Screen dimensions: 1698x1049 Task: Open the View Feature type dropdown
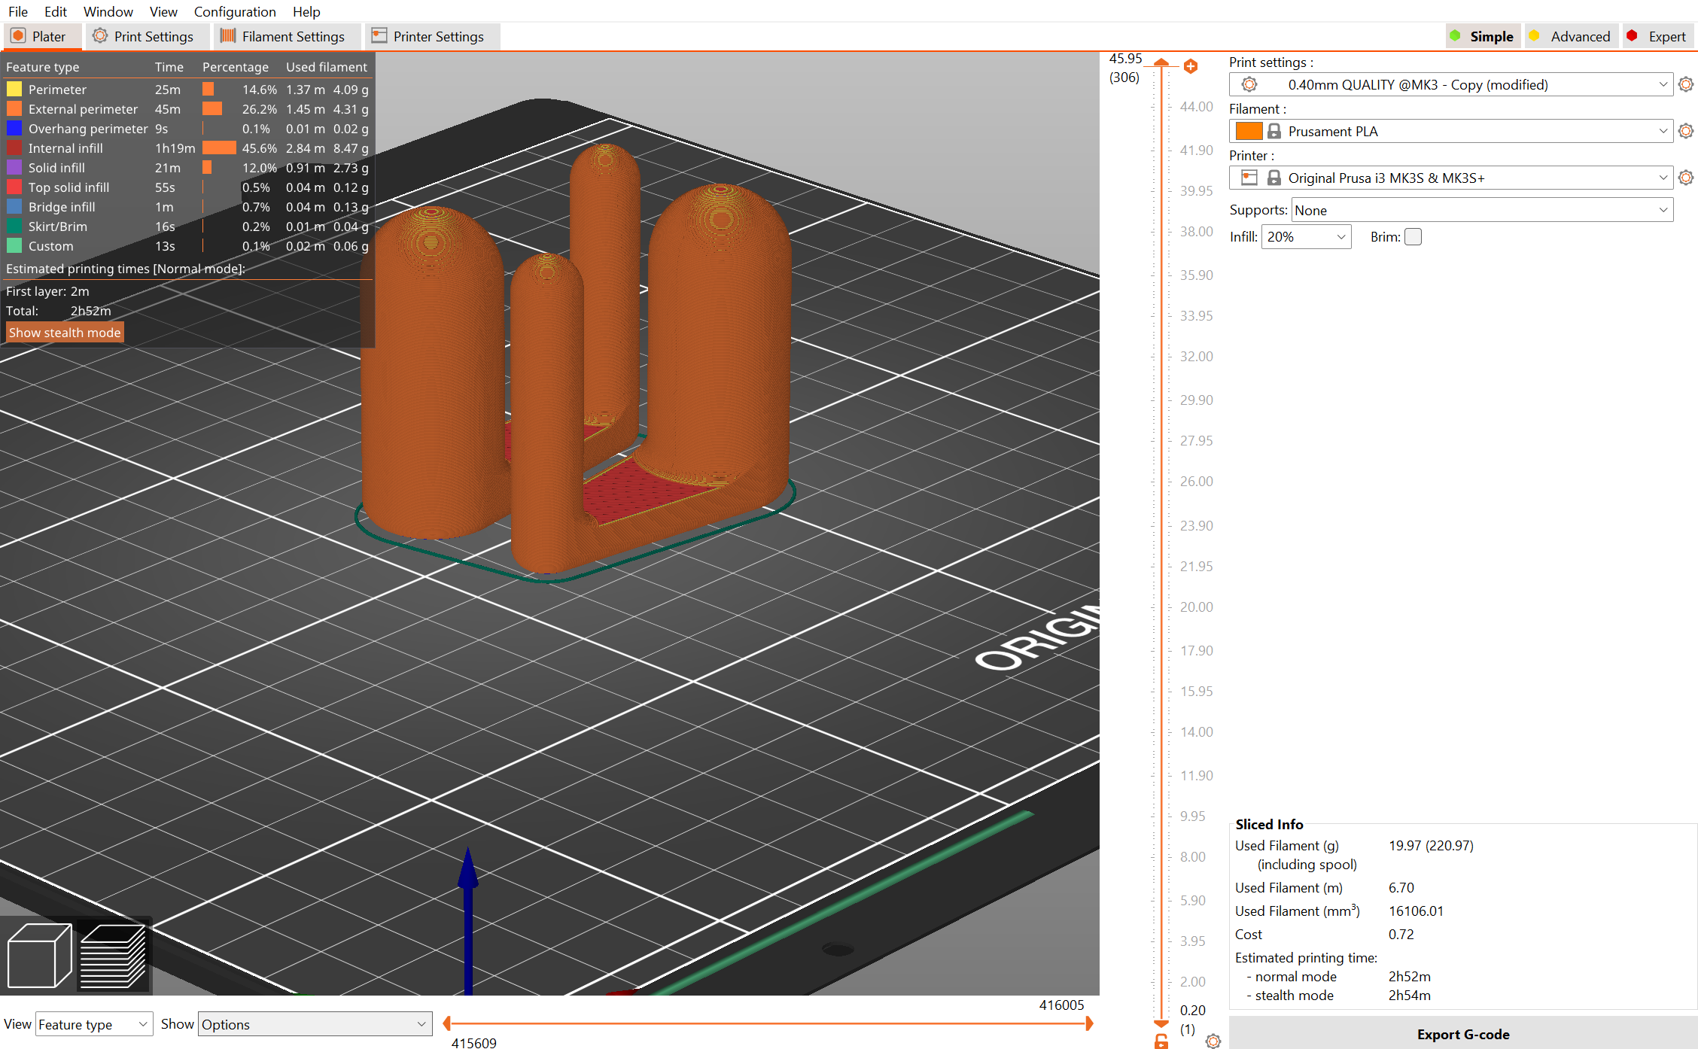(94, 1024)
